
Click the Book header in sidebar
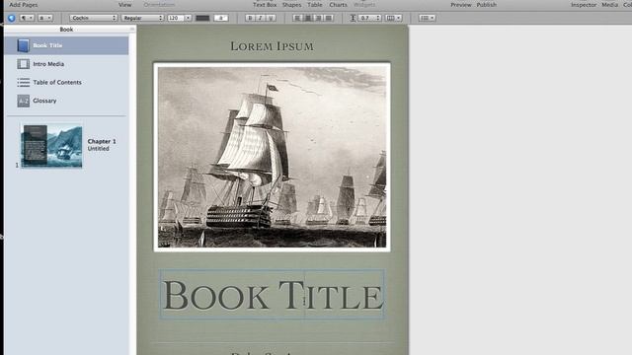tap(66, 30)
